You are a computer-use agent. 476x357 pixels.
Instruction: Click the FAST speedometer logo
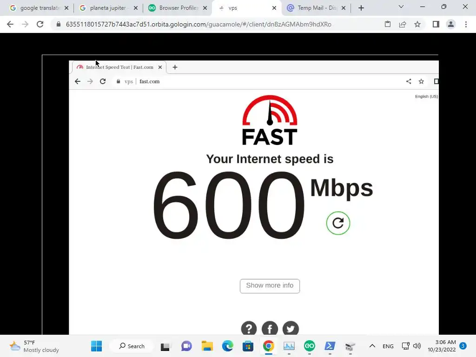tap(270, 120)
